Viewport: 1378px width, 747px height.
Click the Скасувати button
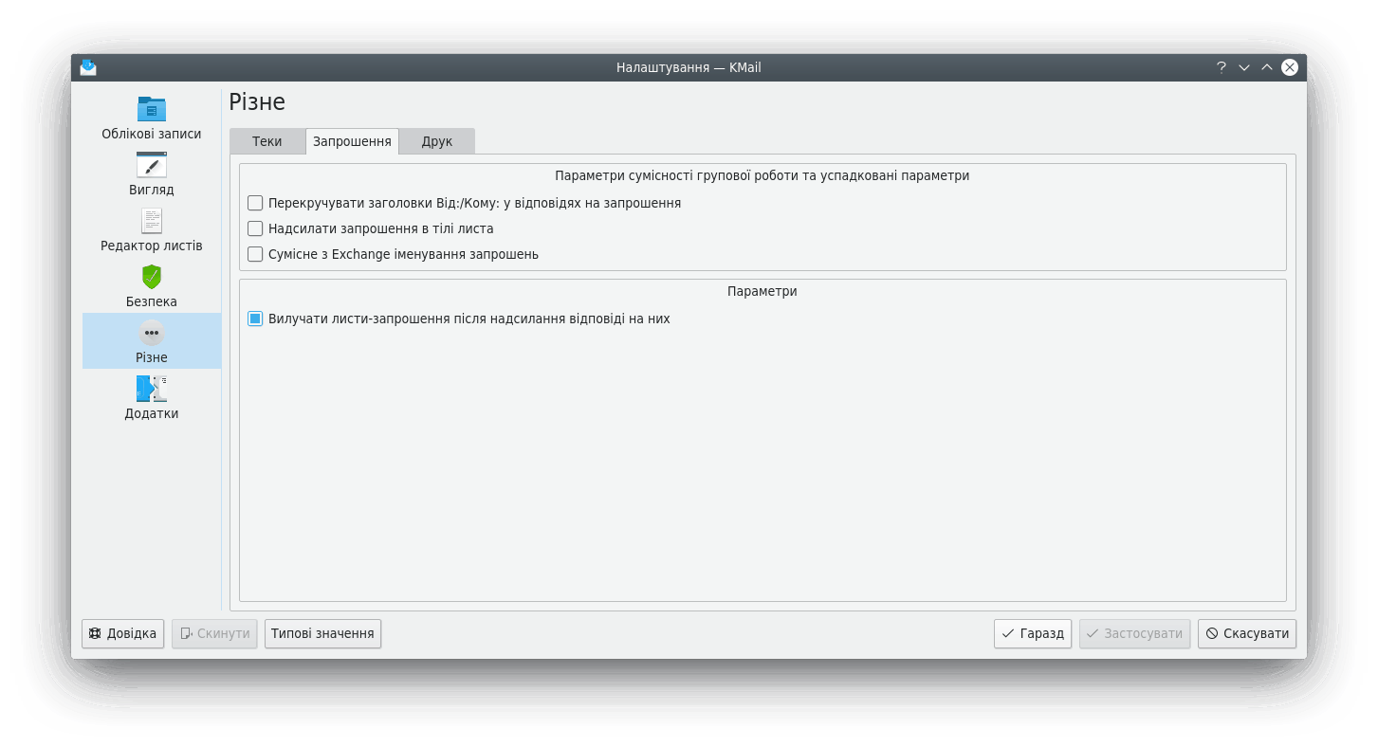pyautogui.click(x=1246, y=633)
